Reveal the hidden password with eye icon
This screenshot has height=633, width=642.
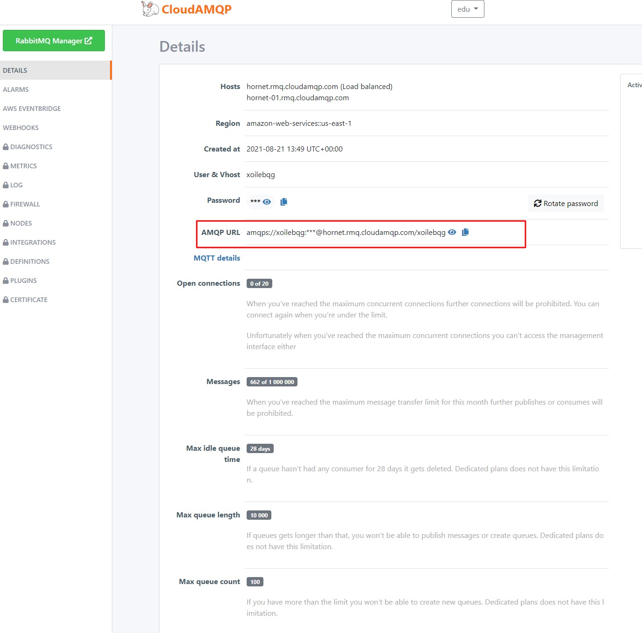coord(267,202)
